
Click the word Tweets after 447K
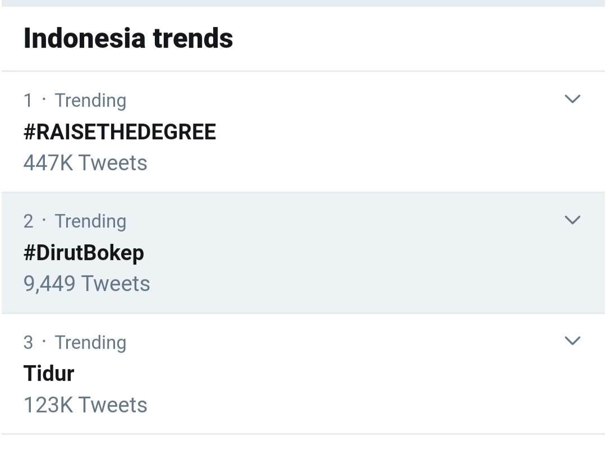(112, 163)
